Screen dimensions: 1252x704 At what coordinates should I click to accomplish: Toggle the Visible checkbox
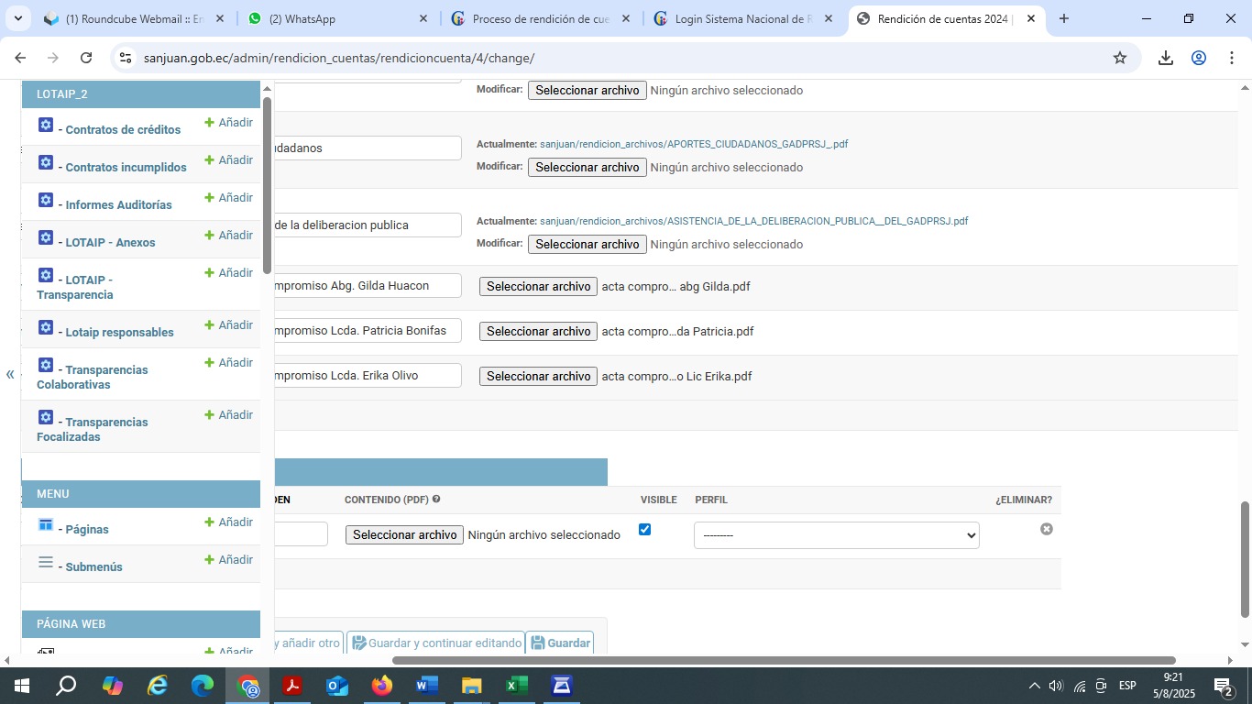[644, 529]
